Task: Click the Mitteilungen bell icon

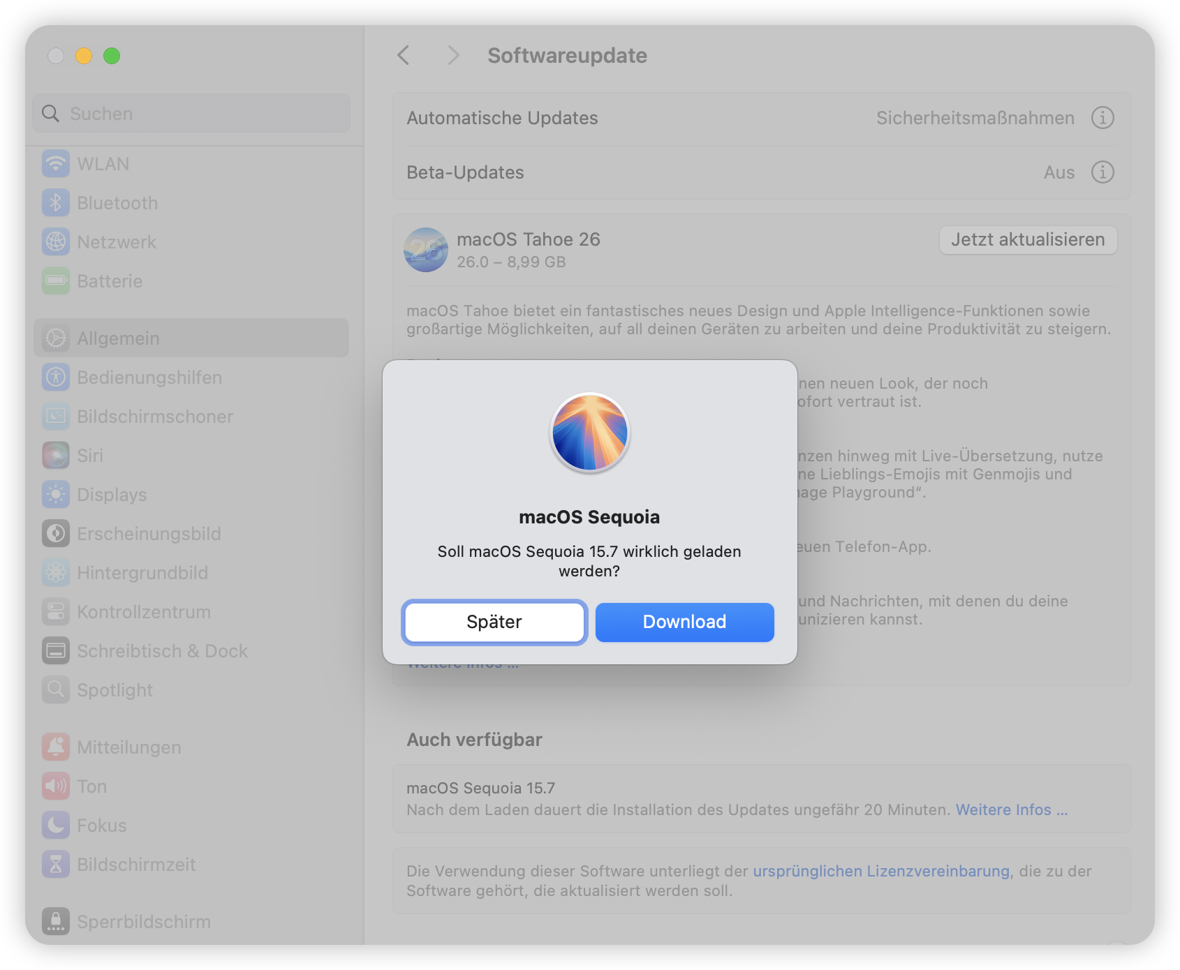Action: point(56,747)
